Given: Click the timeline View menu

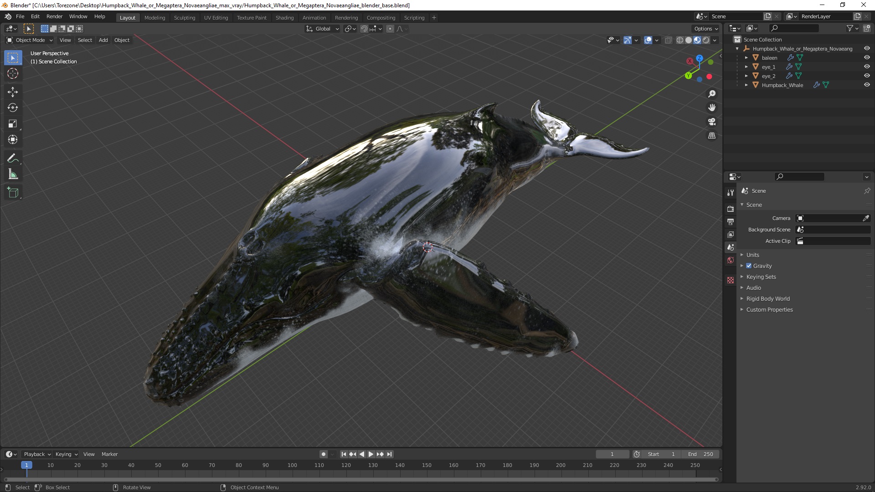Looking at the screenshot, I should click(x=89, y=454).
